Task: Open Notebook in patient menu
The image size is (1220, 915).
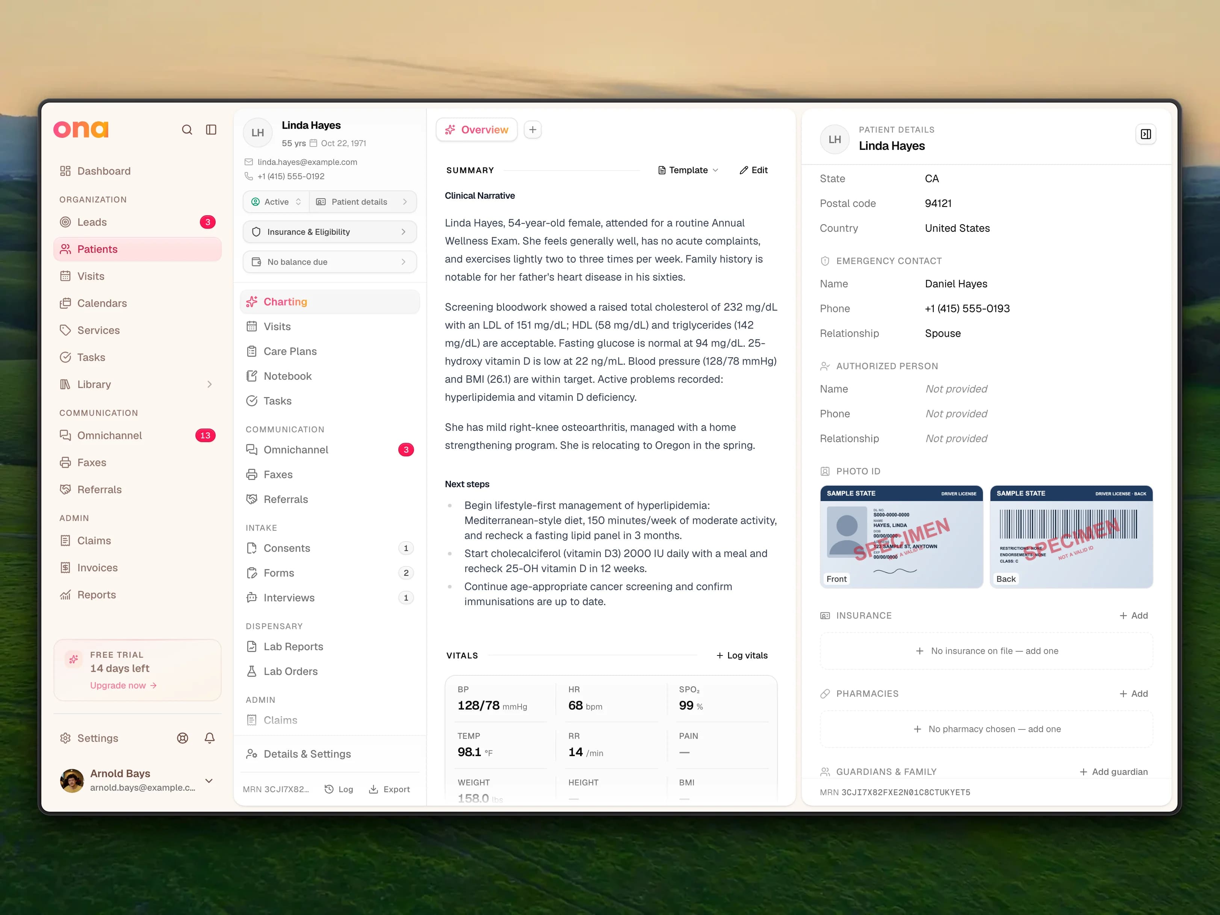Action: [x=330, y=376]
